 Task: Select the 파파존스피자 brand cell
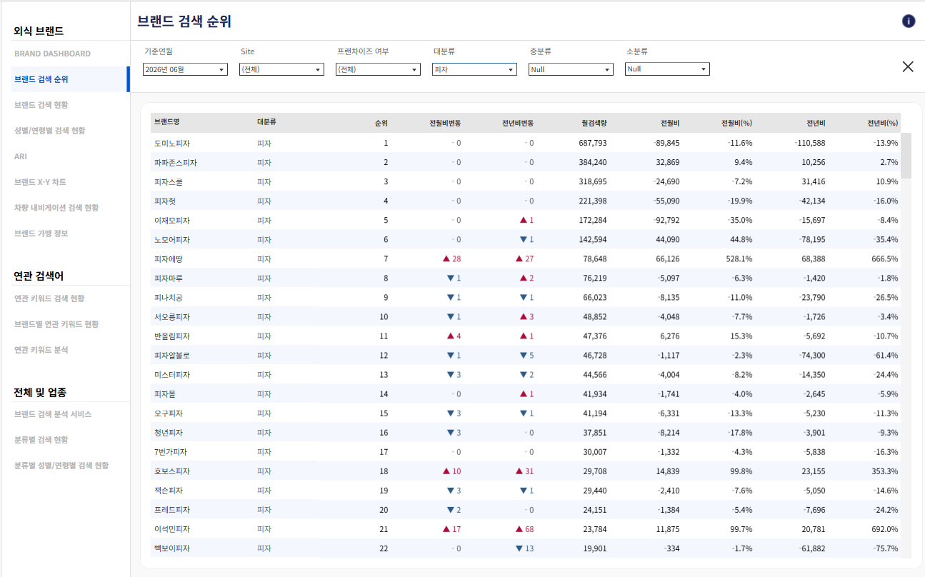pyautogui.click(x=175, y=163)
